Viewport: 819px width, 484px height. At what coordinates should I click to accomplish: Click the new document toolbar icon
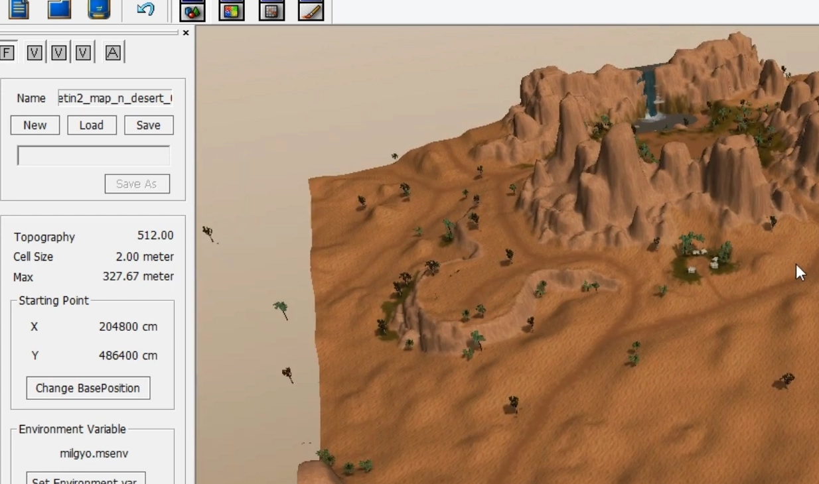click(19, 9)
